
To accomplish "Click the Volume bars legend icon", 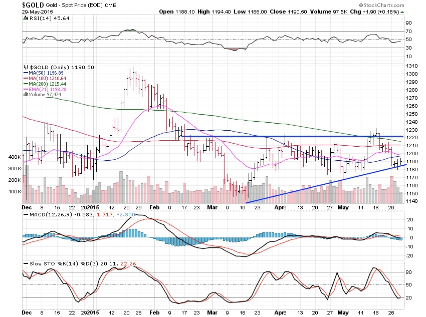I will (x=26, y=95).
